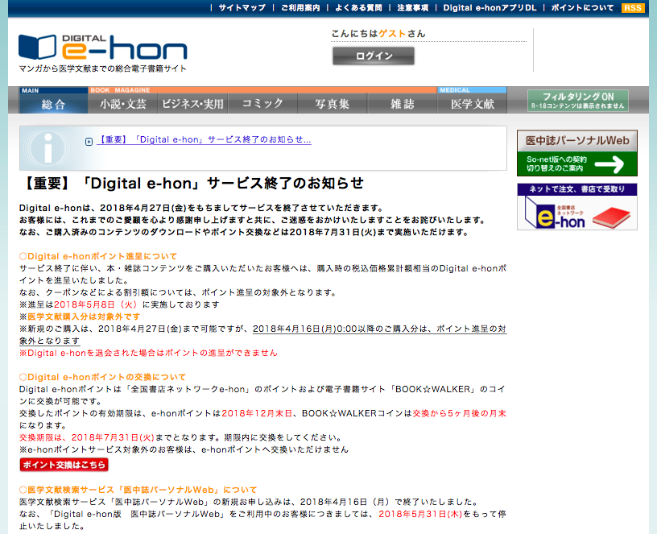This screenshot has height=534, width=657.
Task: Switch to the 医学文献 tab
Action: click(472, 104)
